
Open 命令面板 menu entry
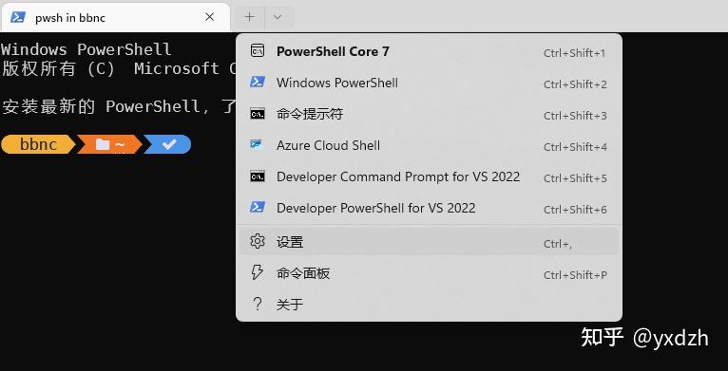429,273
